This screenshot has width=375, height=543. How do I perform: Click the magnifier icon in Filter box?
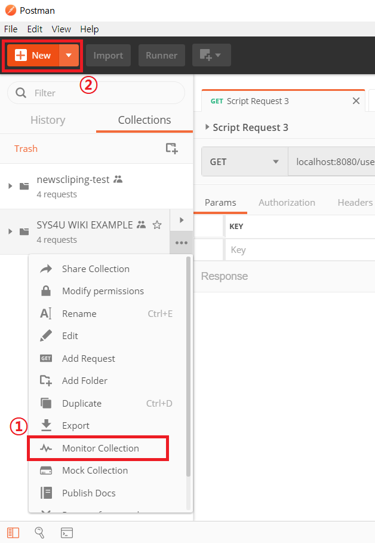click(21, 93)
